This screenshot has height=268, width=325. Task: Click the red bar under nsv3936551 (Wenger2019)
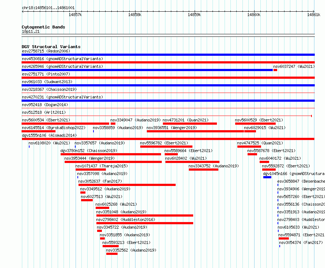point(195,131)
